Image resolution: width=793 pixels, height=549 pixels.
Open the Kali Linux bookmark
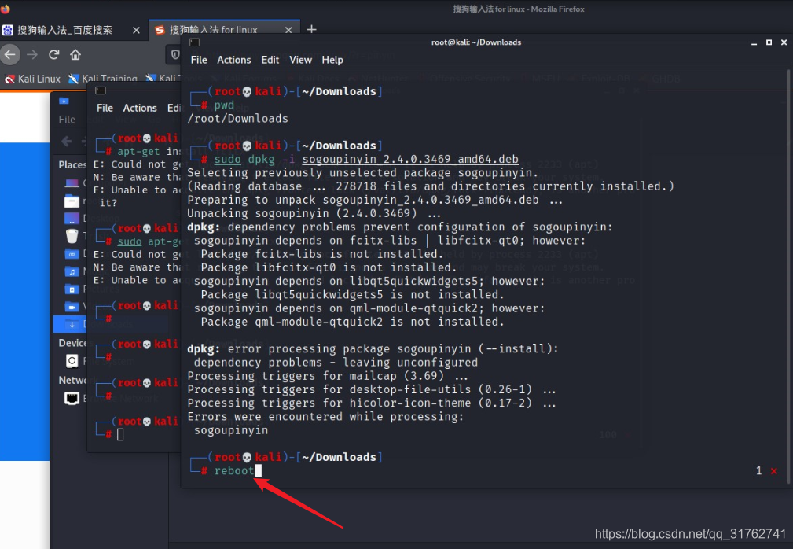point(32,79)
